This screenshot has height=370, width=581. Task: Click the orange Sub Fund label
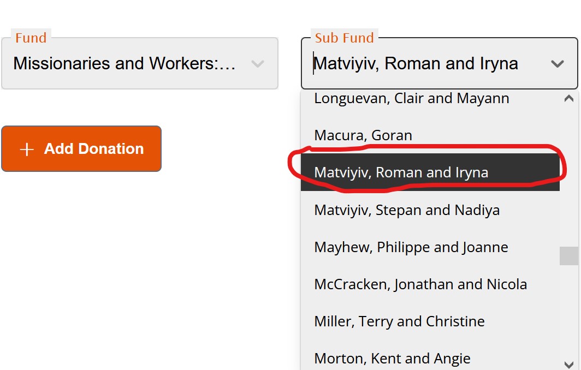(344, 38)
